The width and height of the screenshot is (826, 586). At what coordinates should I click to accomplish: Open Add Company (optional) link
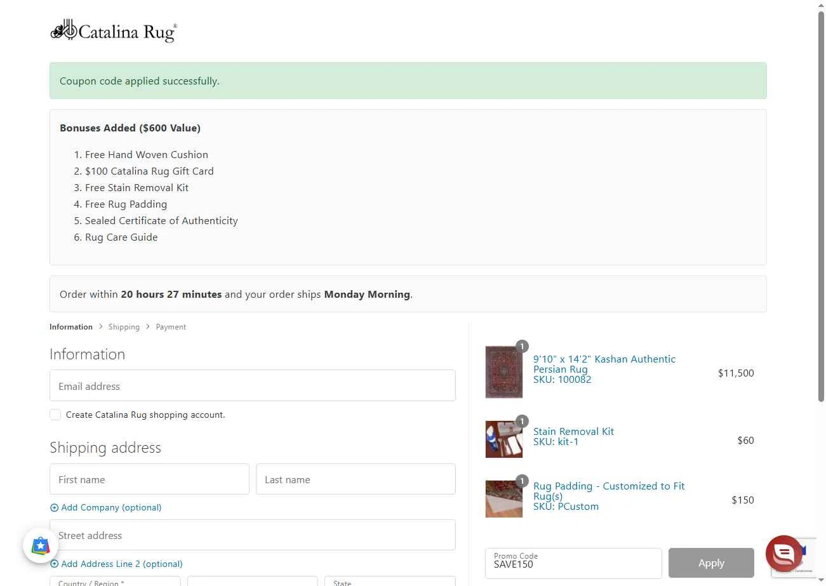pos(111,508)
